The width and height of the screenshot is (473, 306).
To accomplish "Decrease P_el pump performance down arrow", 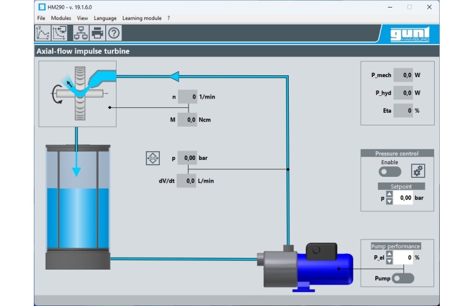I will (x=389, y=261).
